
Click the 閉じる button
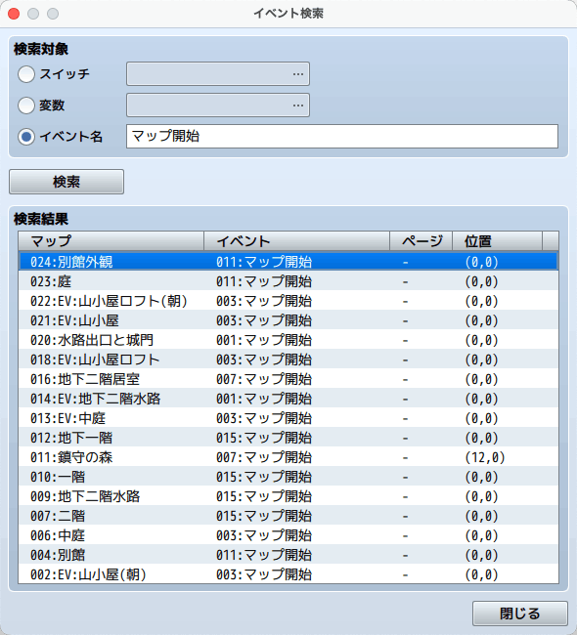520,614
